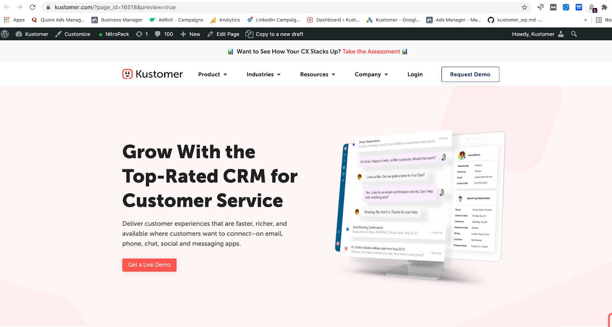Viewport: 612px width, 327px height.
Task: Open the Reading list icon
Action: click(x=599, y=20)
